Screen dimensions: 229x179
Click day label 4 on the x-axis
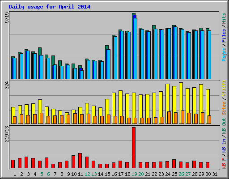tap(35, 174)
